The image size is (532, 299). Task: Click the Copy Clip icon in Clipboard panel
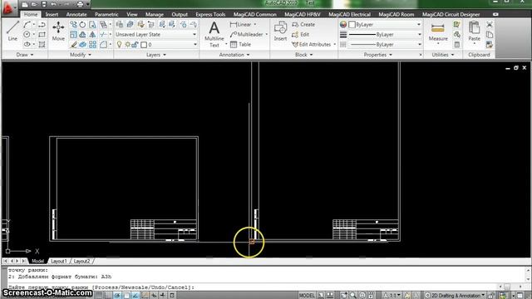click(490, 35)
